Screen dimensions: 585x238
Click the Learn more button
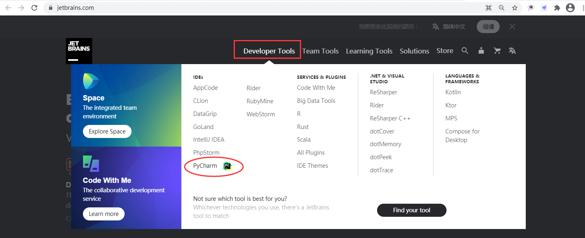pos(104,214)
